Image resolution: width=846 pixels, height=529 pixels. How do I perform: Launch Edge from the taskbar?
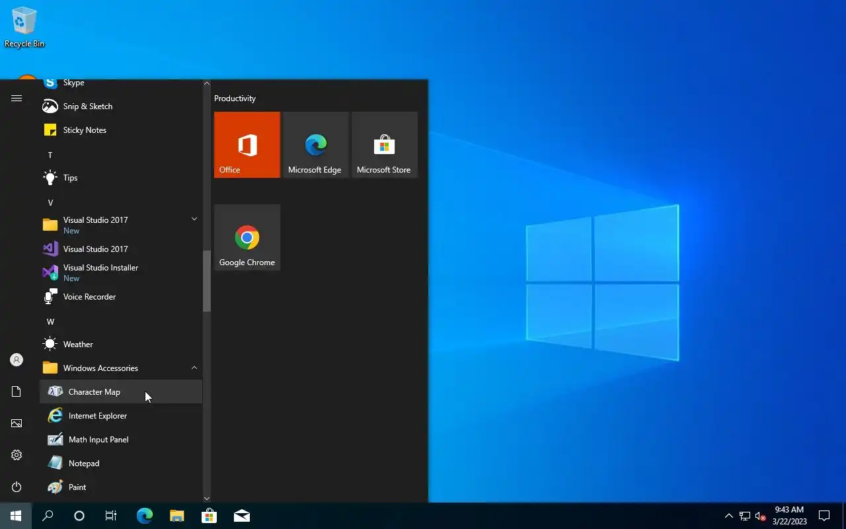[144, 516]
